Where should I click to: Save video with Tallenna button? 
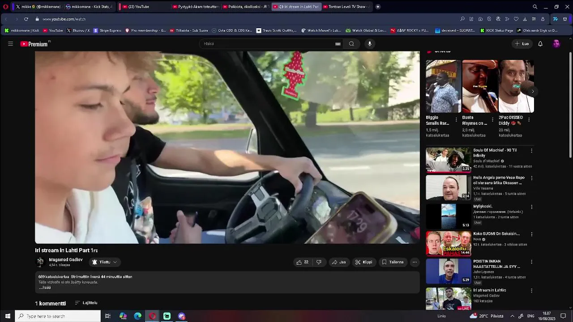tap(393, 262)
